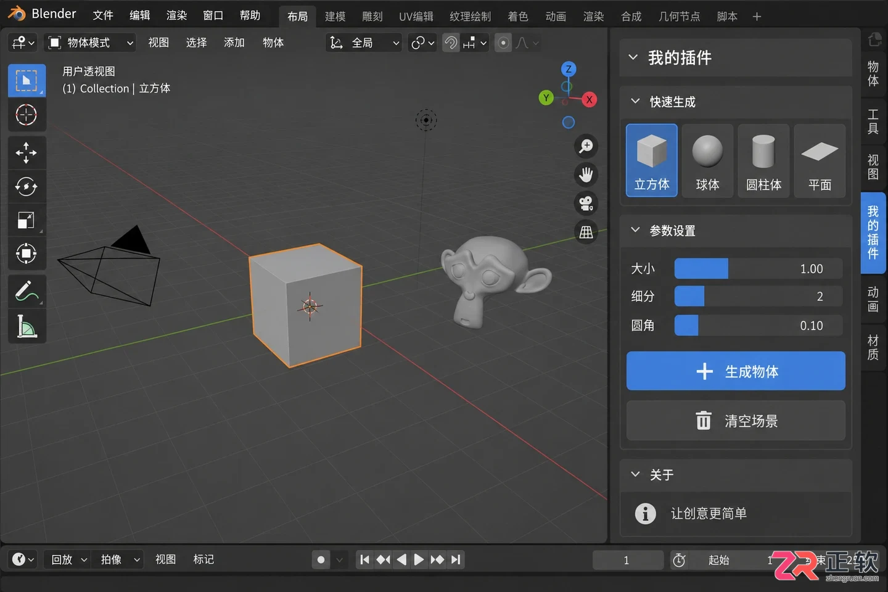Screen dimensions: 888x592
Task: Toggle camera view in the viewport
Action: (586, 203)
